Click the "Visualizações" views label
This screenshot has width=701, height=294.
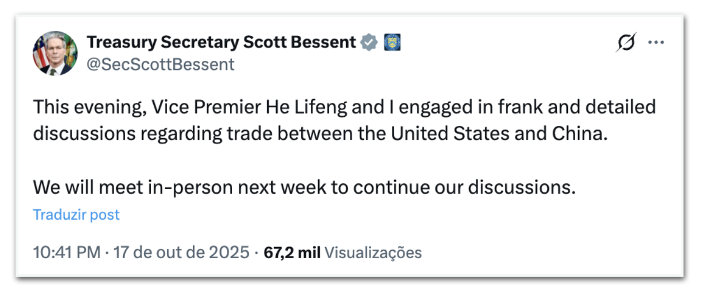coord(373,253)
